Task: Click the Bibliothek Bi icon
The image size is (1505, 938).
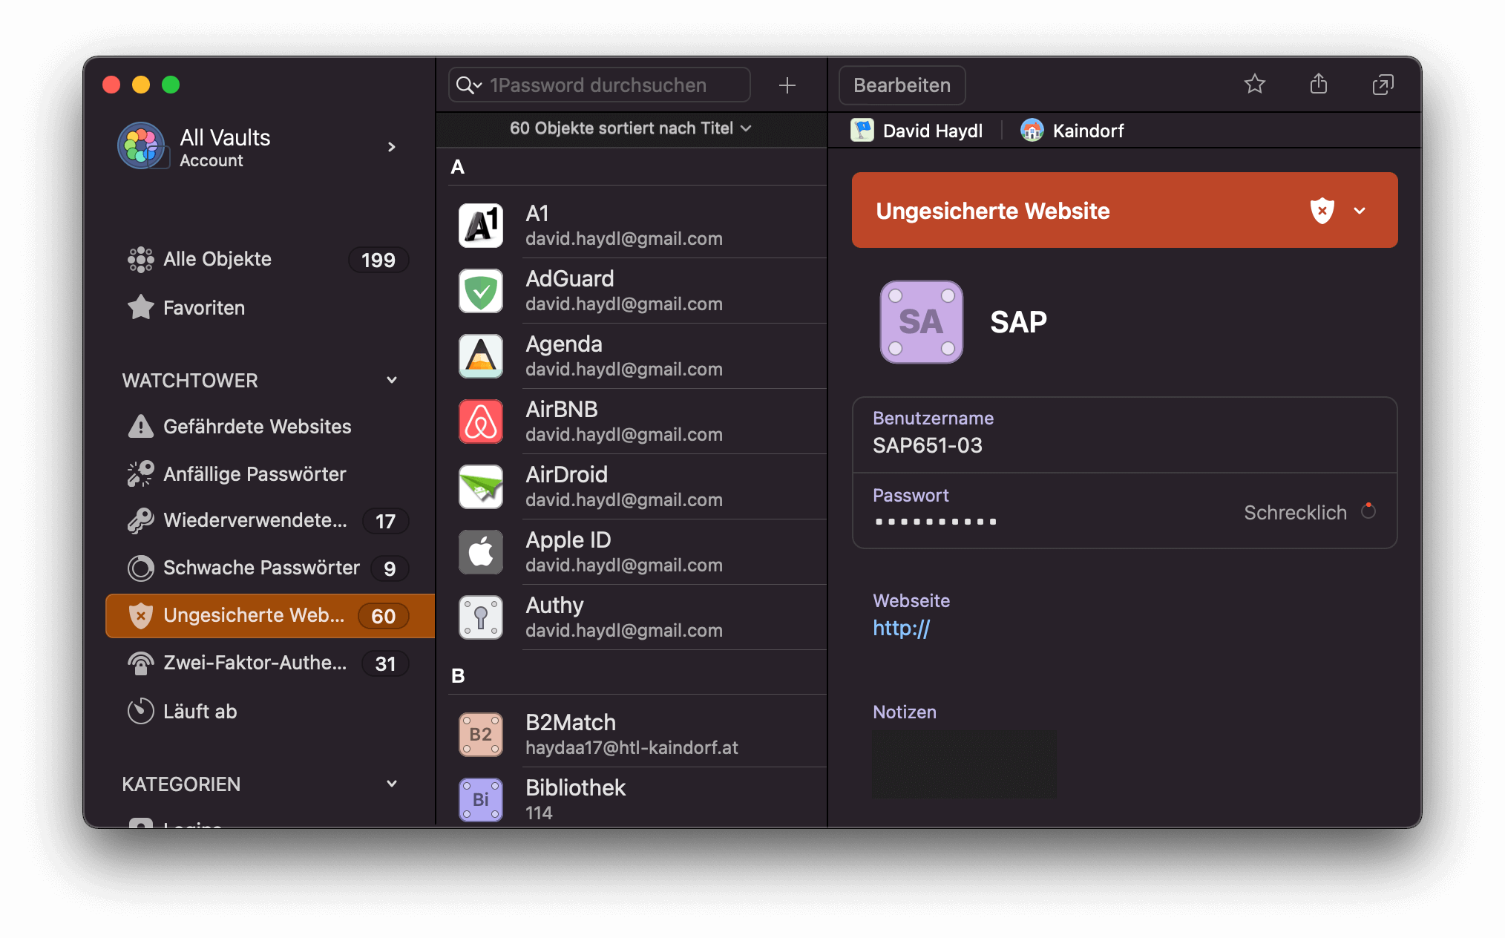Action: click(481, 800)
